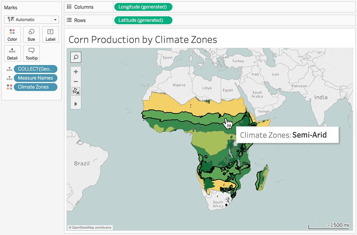Click the detail icon beside Measure Names
Image resolution: width=357 pixels, height=235 pixels.
point(9,78)
